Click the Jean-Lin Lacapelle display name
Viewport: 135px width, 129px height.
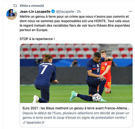pos(35,12)
